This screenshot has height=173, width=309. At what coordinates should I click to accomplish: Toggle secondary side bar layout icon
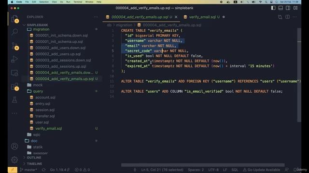point(288,8)
